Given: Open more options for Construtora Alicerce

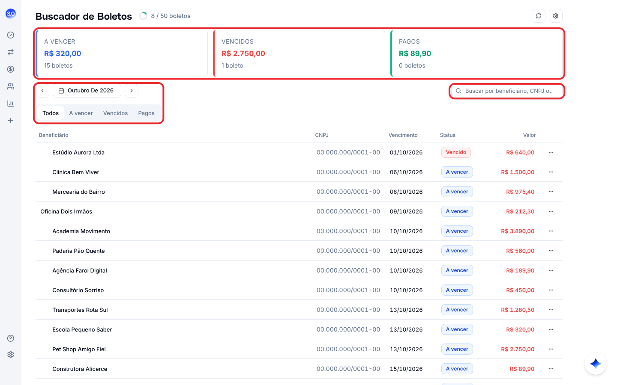Looking at the screenshot, I should click(551, 369).
